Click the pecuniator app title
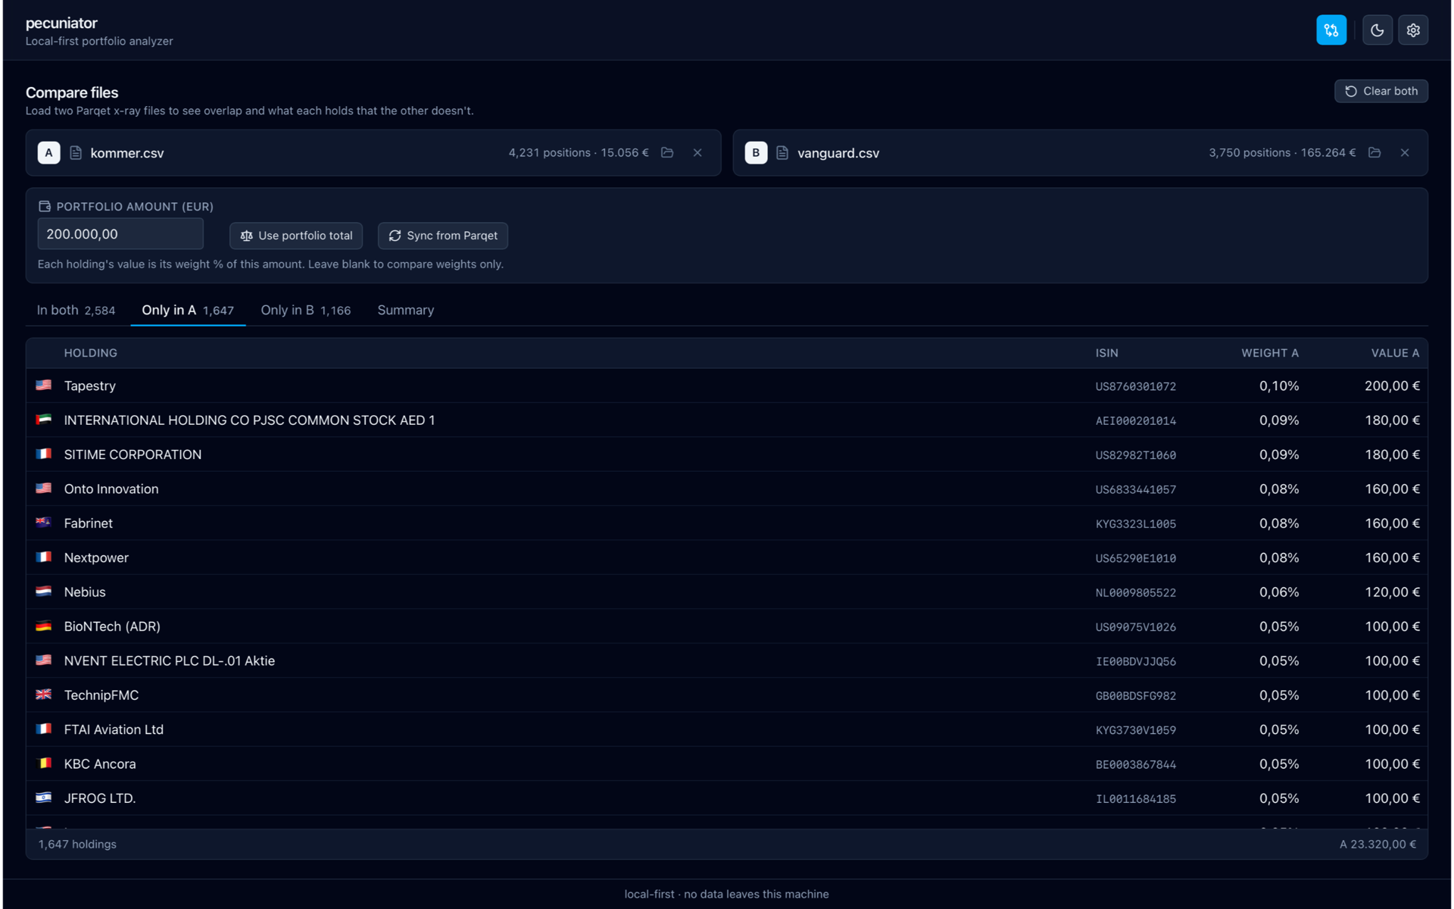Image resolution: width=1454 pixels, height=909 pixels. [61, 23]
